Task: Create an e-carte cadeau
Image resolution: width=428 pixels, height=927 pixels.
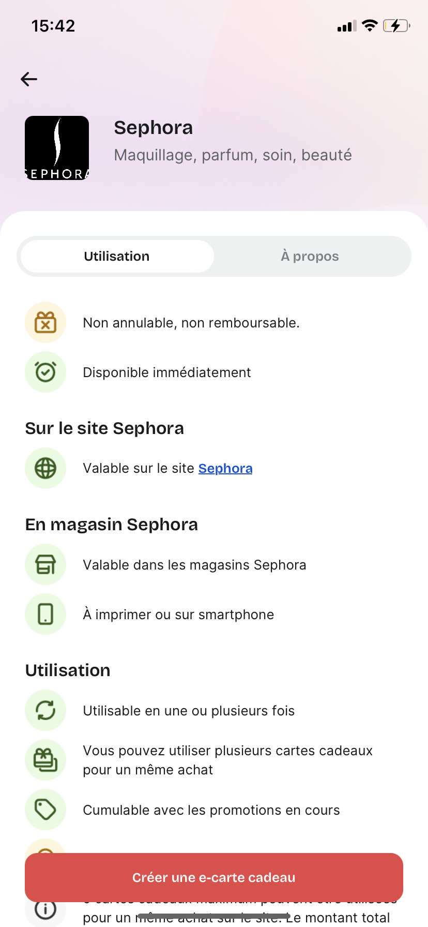Action: pos(214,877)
